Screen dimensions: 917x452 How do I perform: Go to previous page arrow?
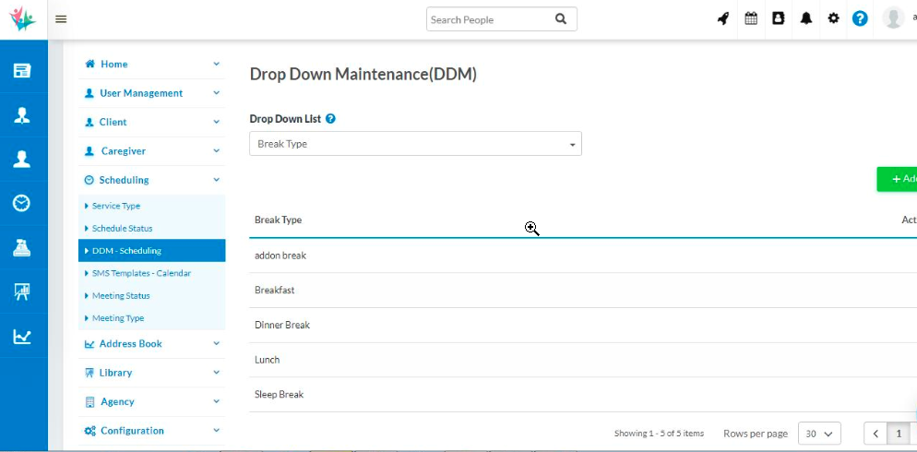click(x=875, y=434)
